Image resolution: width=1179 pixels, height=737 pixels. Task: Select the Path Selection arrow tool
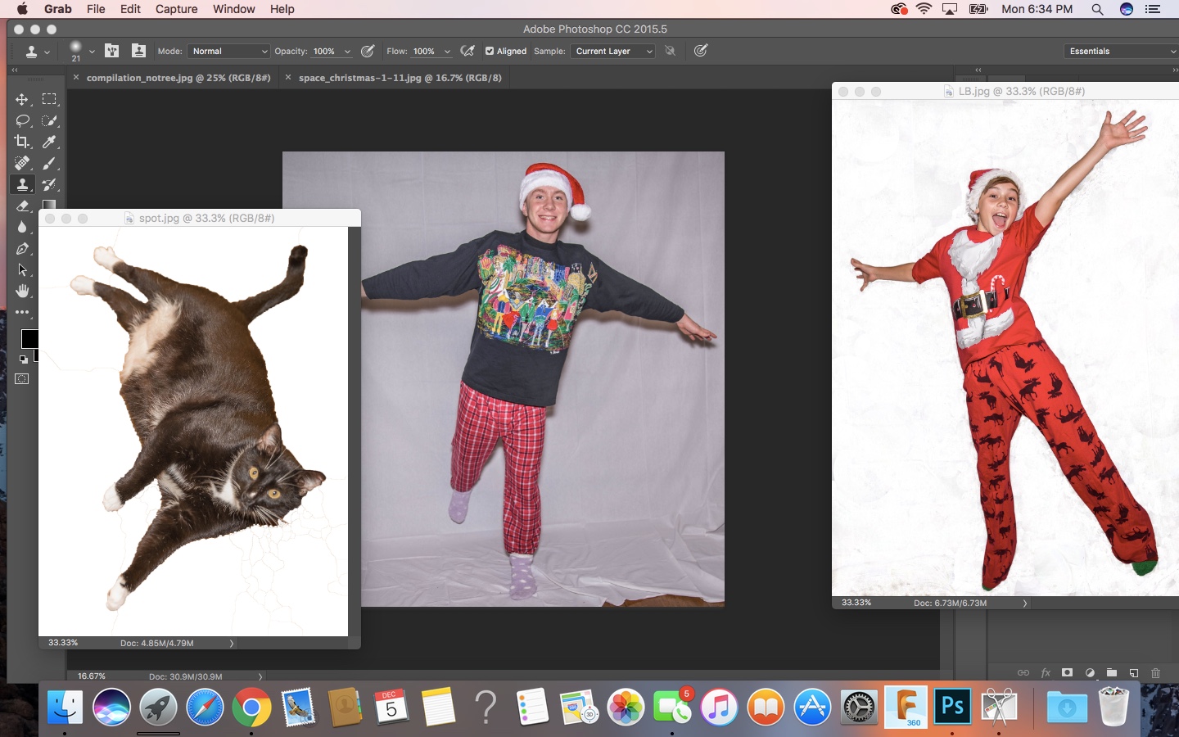[x=22, y=269]
